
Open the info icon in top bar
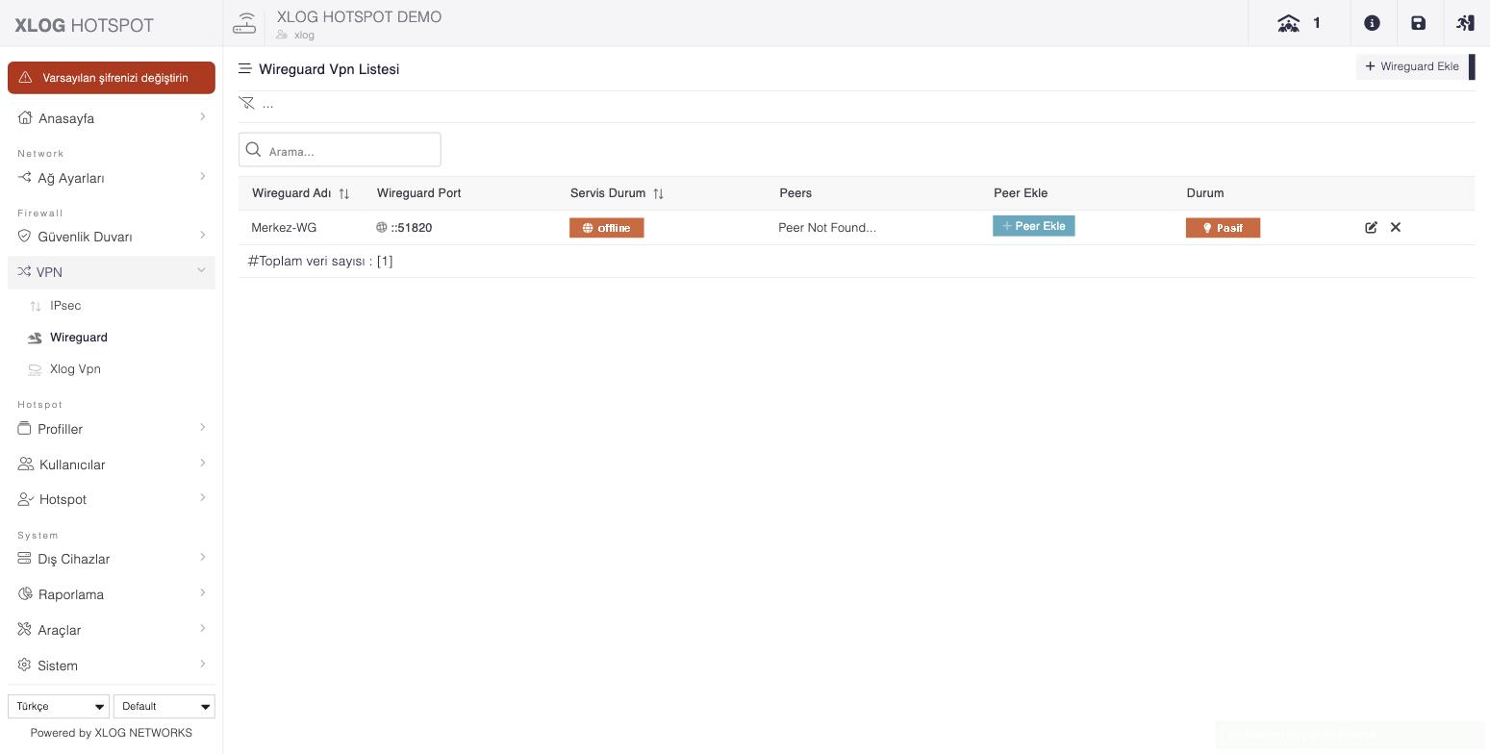(x=1372, y=23)
